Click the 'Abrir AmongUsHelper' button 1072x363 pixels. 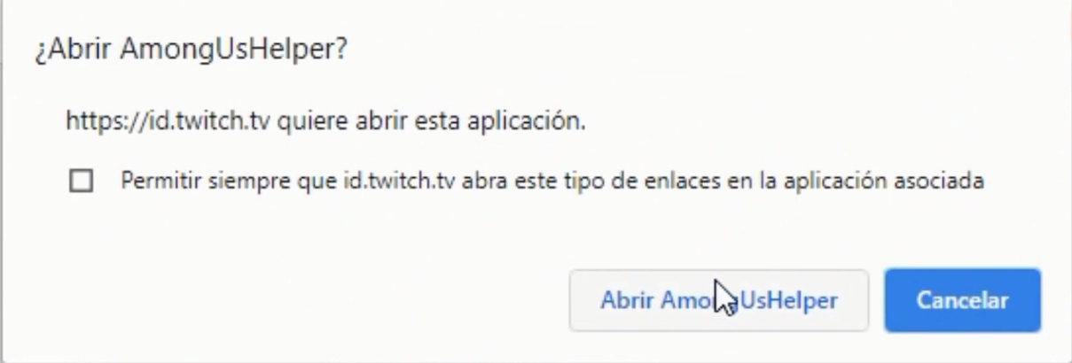(719, 300)
